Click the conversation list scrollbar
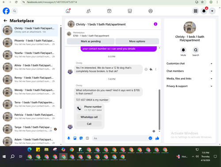The width and height of the screenshot is (221, 167). (61, 68)
